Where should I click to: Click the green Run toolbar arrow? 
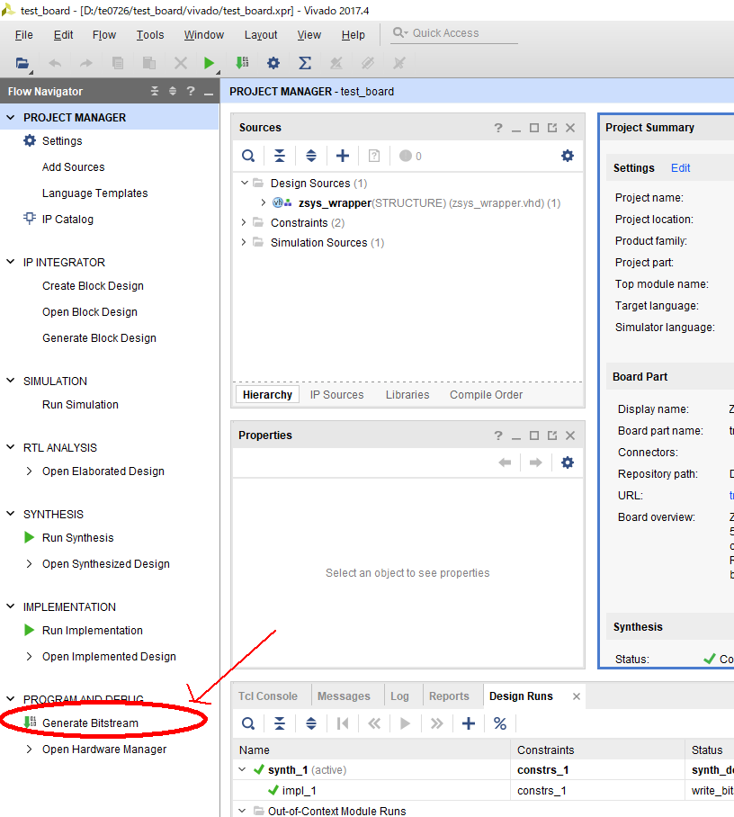210,63
